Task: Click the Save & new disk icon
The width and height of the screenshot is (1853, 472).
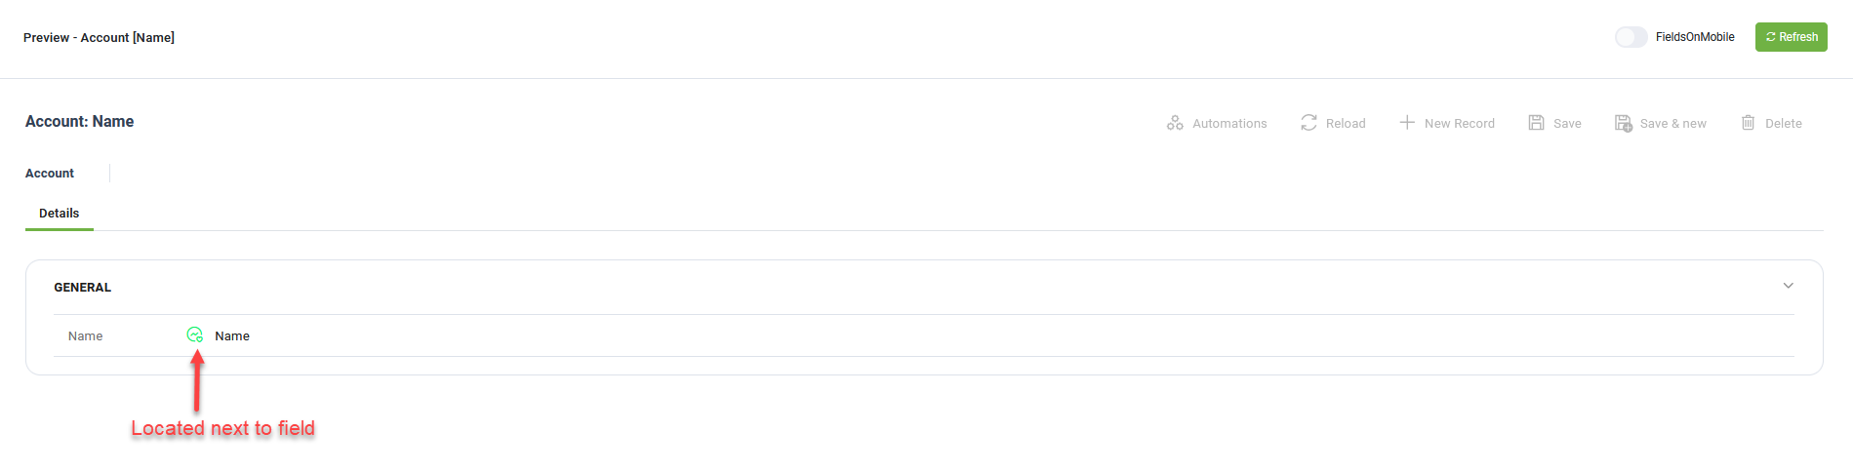Action: (1624, 123)
